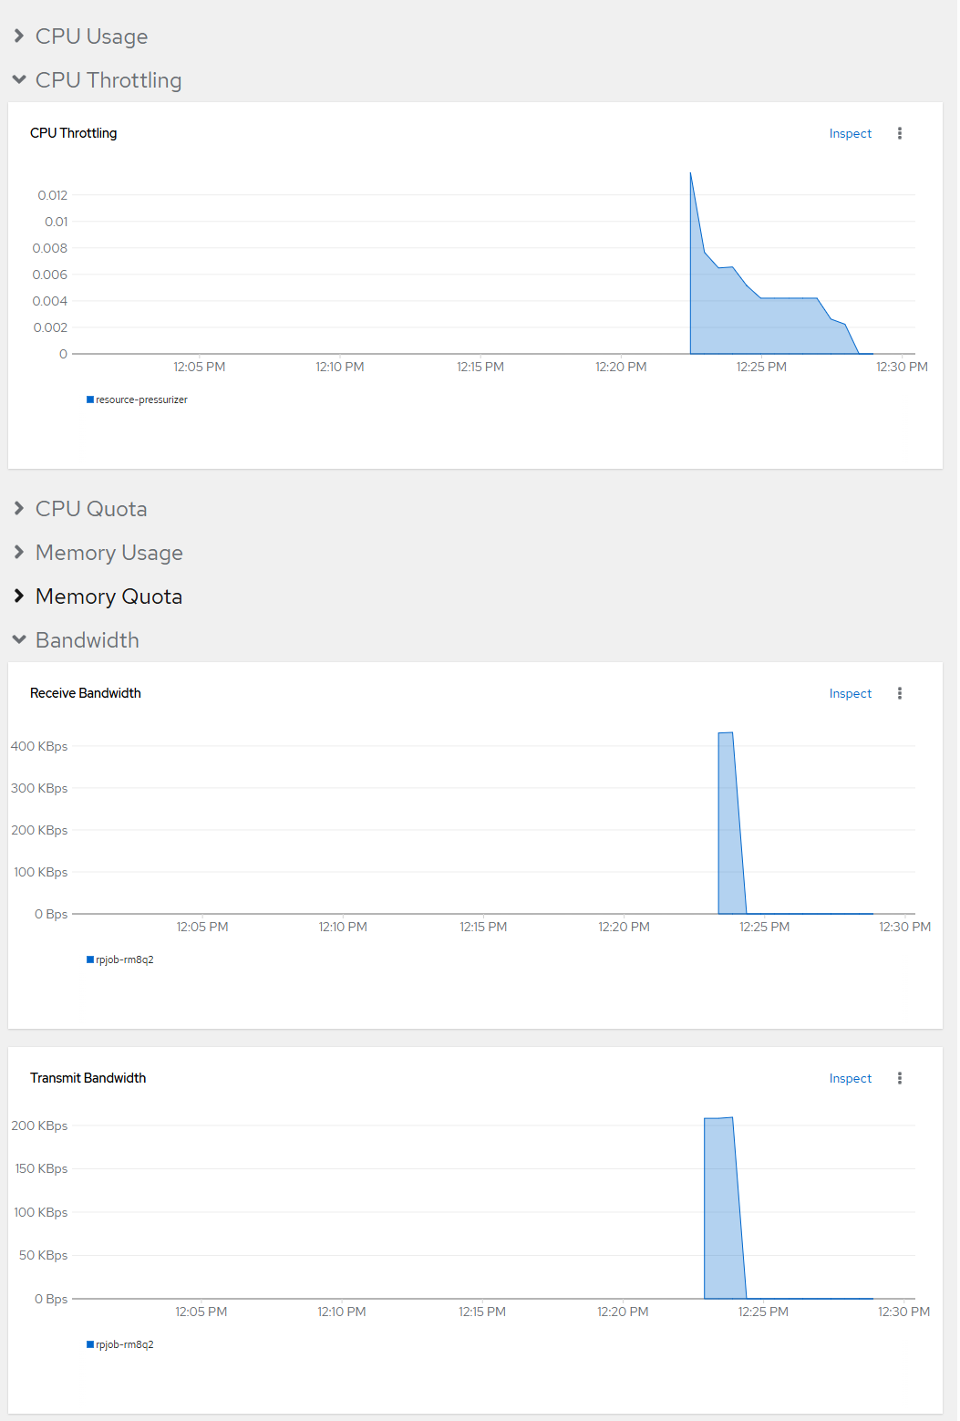The image size is (960, 1421).
Task: Collapse the CPU Throttling section
Action: point(108,80)
